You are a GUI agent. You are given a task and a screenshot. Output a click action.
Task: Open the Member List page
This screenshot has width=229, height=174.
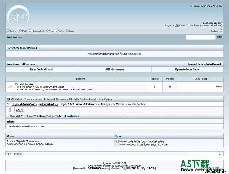[38, 31]
